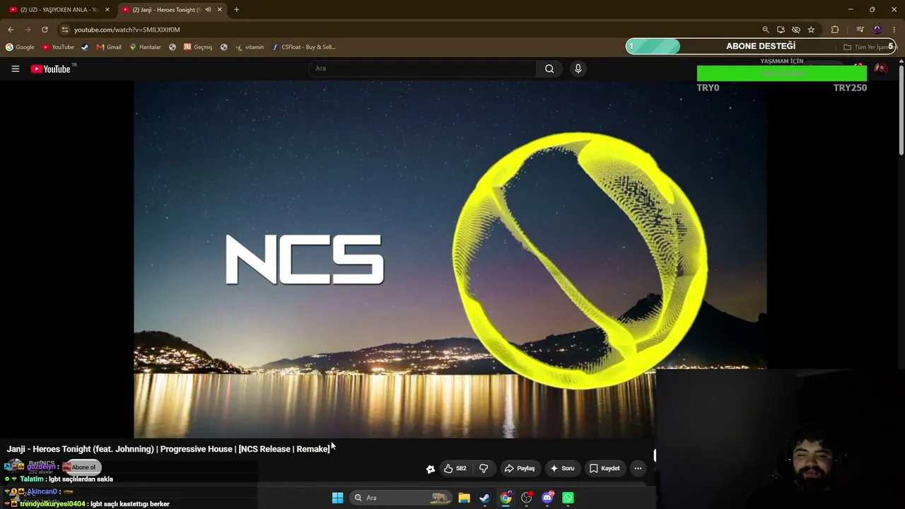The height and width of the screenshot is (509, 905).
Task: Open YouTube account avatar menu
Action: (881, 69)
